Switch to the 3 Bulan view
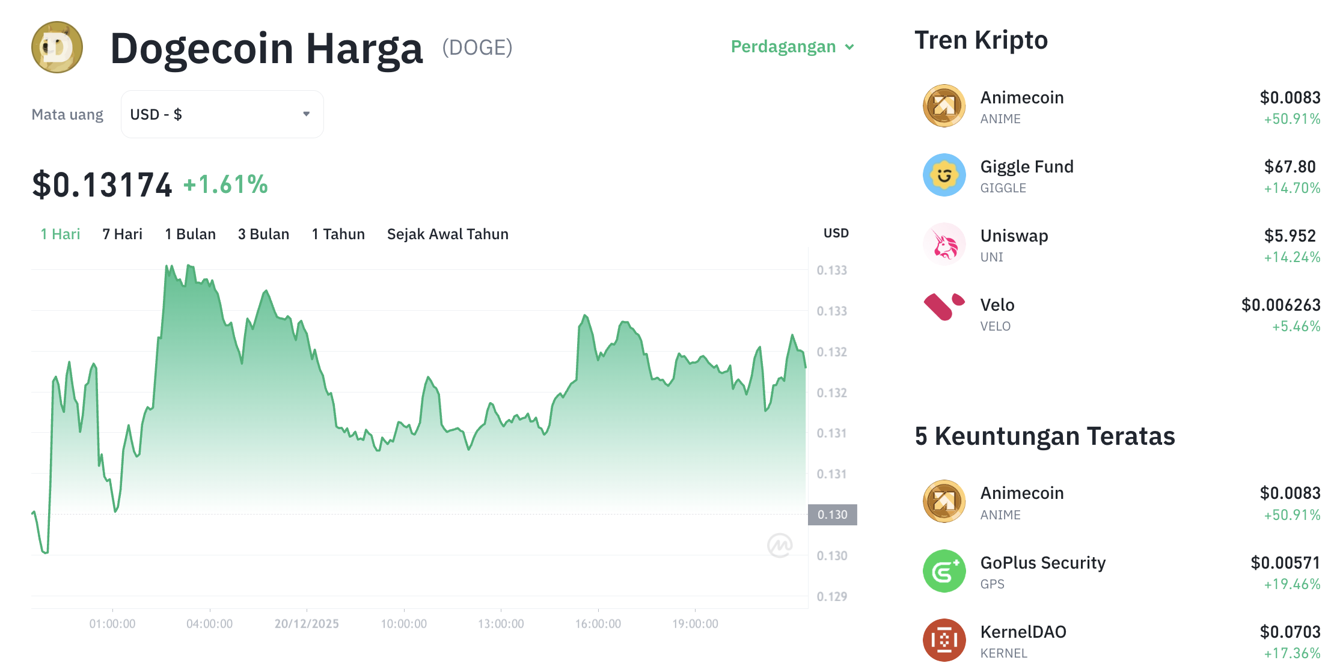Screen dimensions: 1331x666 pyautogui.click(x=263, y=234)
